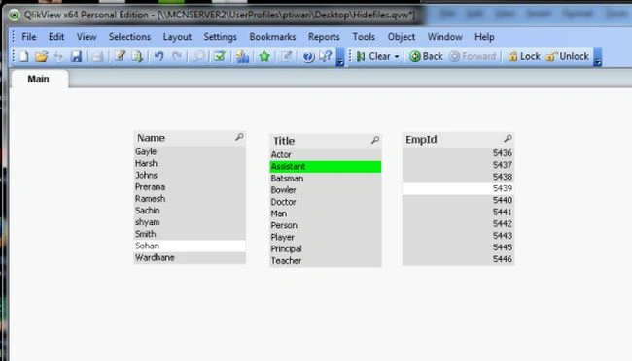Create a new document with the New icon

pyautogui.click(x=23, y=56)
